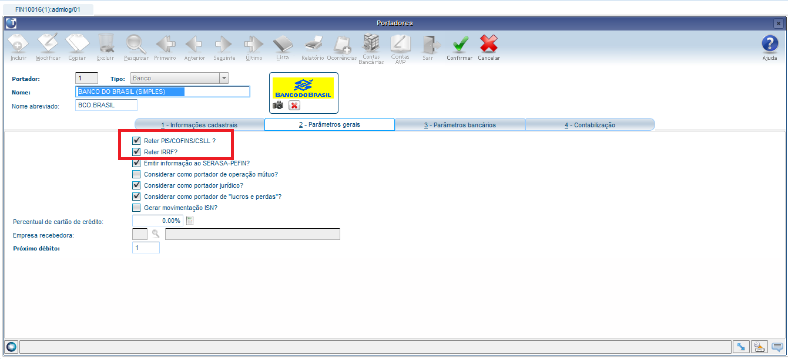Image resolution: width=788 pixels, height=359 pixels.
Task: Click chat bubble icon in status bar
Action: 777,346
